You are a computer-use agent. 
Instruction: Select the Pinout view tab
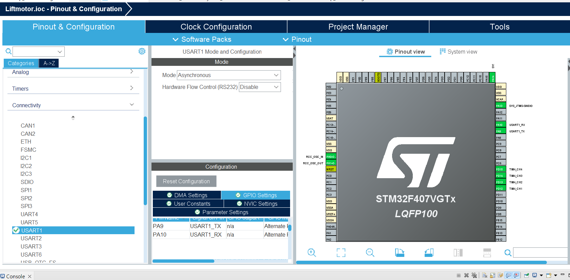click(x=405, y=52)
